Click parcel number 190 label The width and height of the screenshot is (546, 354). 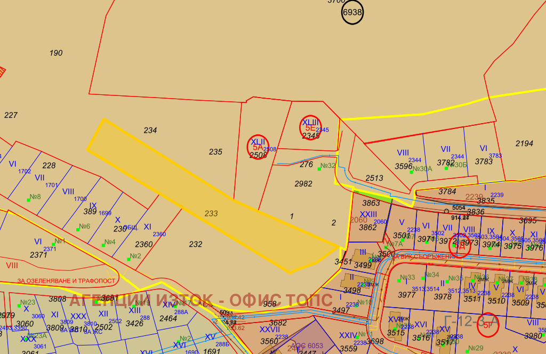(x=56, y=53)
